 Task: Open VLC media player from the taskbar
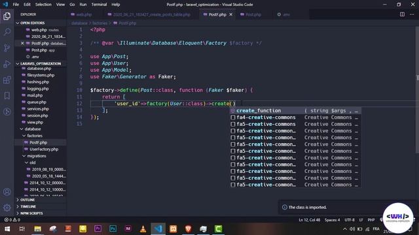click(143, 229)
